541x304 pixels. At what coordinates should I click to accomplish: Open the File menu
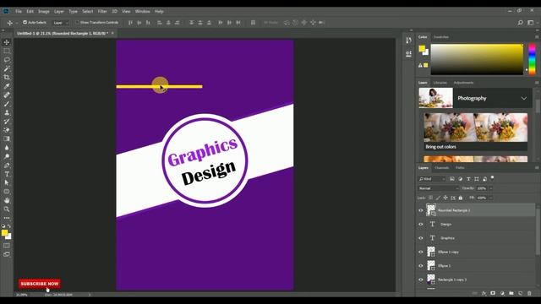point(19,11)
